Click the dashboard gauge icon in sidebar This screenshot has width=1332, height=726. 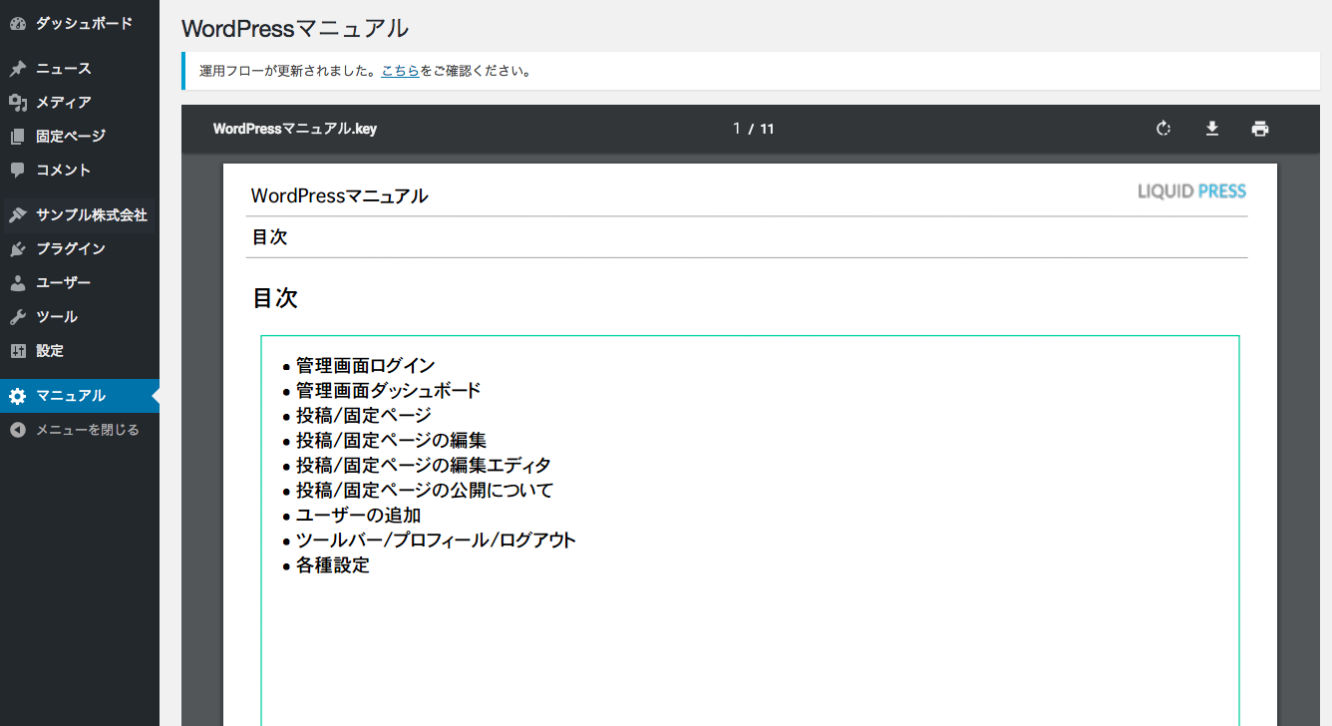17,23
